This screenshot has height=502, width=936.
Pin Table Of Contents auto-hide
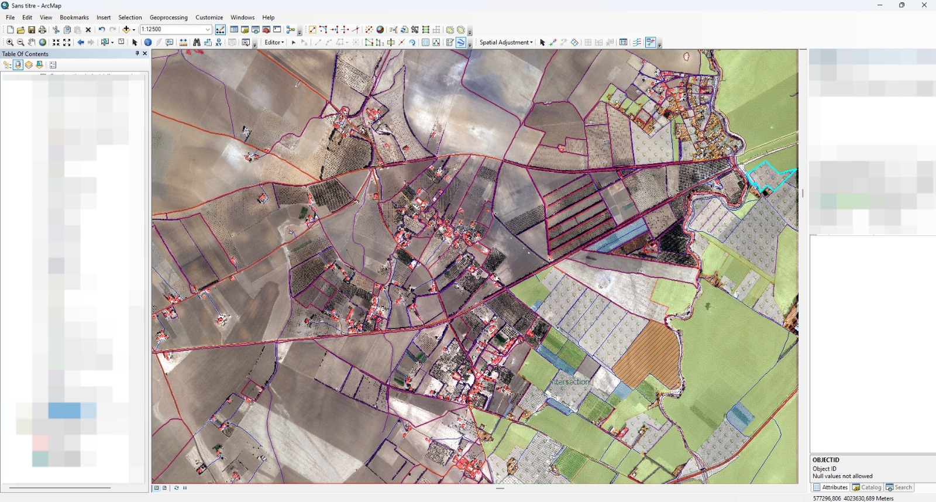[x=137, y=53]
